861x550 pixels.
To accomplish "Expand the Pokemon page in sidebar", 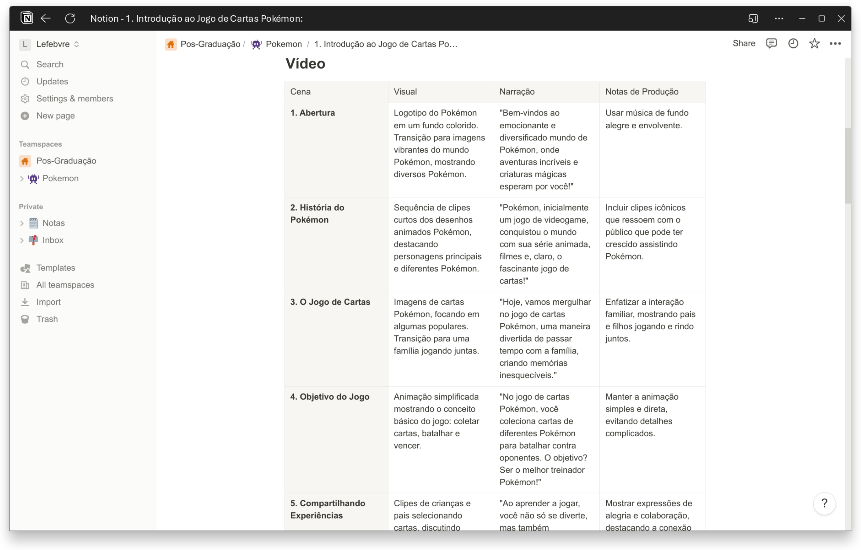I will tap(22, 178).
